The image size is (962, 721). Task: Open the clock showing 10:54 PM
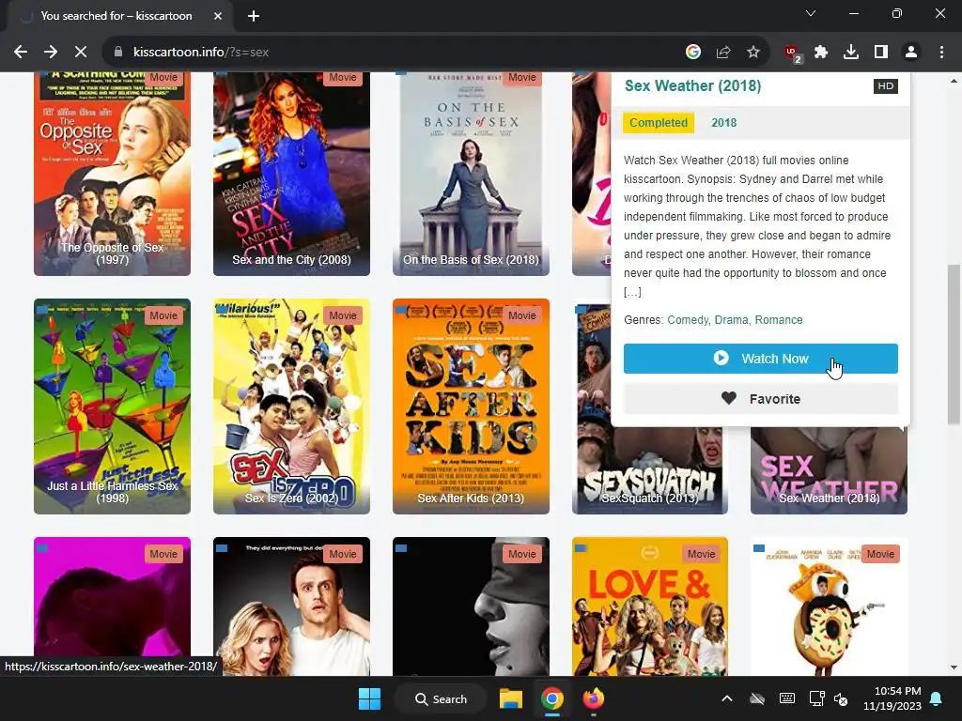tap(892, 698)
